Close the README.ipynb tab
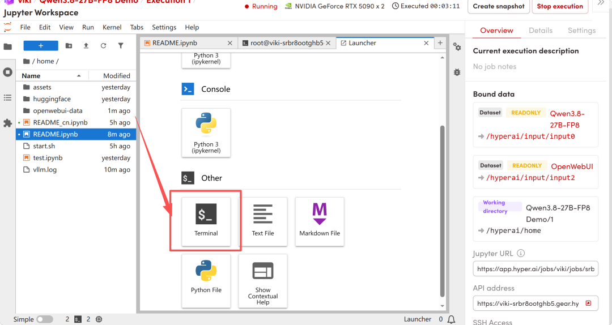This screenshot has height=325, width=612. [x=230, y=43]
